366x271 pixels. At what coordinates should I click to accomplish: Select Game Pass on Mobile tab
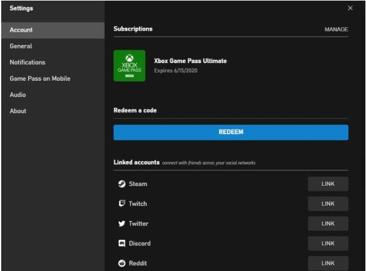[x=40, y=79]
